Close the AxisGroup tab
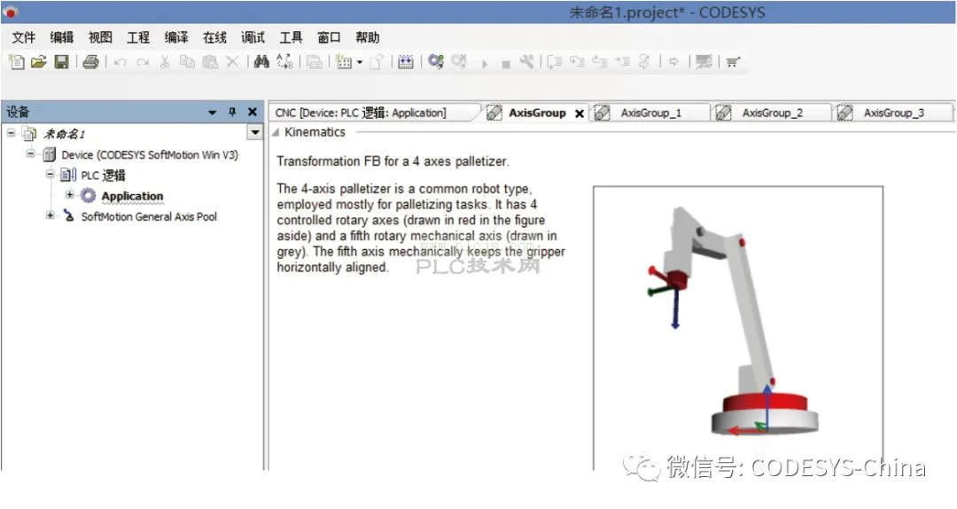The image size is (957, 509). pos(580,114)
